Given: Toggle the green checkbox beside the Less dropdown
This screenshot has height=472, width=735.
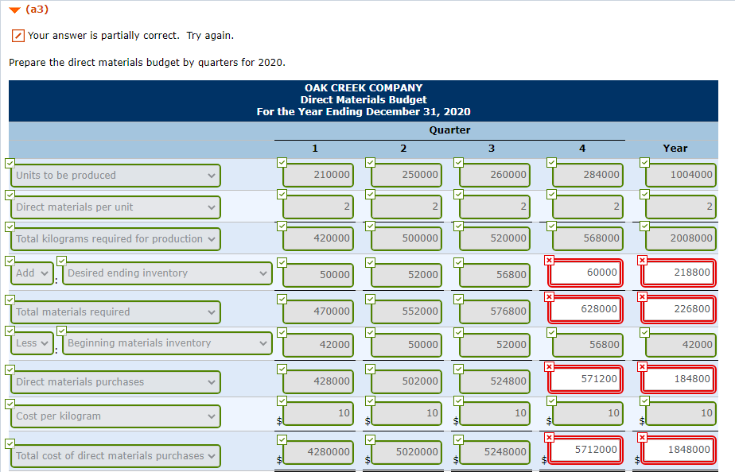Looking at the screenshot, I should point(10,330).
